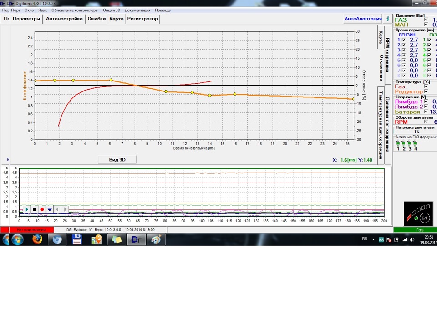Open the Окно menu
The width and height of the screenshot is (437, 320).
coord(29,10)
